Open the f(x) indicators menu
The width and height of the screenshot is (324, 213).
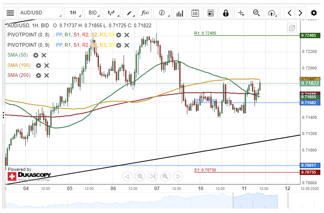pyautogui.click(x=145, y=13)
